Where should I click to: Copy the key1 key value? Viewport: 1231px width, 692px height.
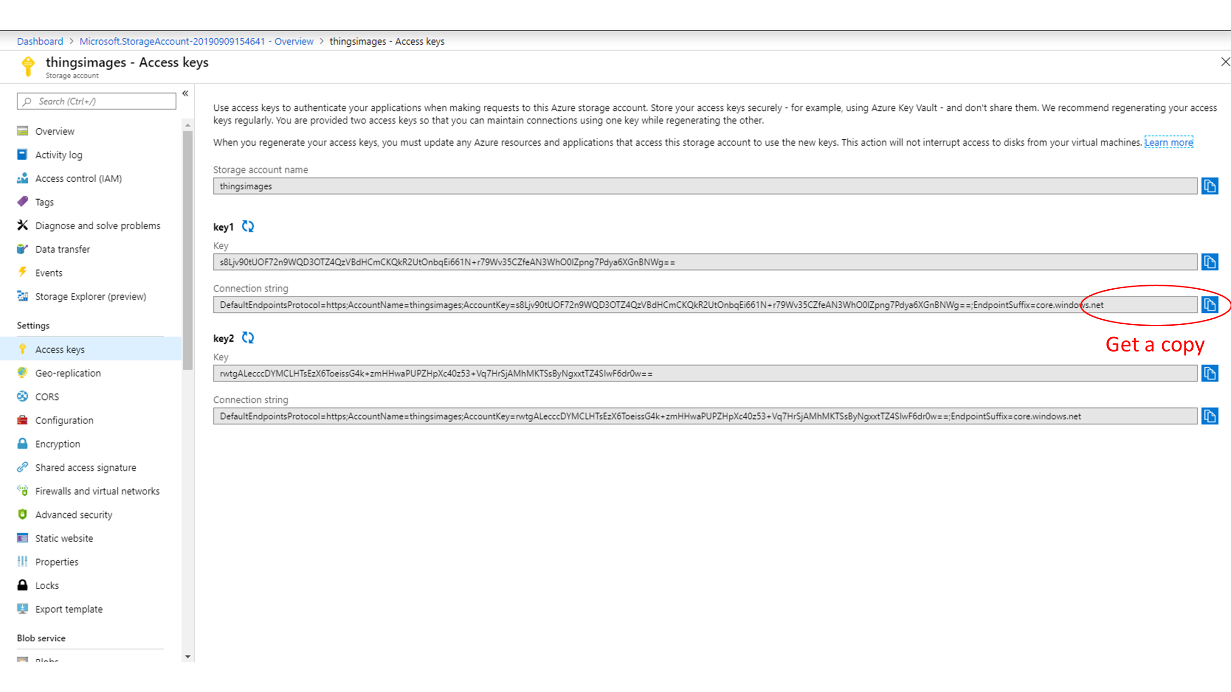(1209, 262)
